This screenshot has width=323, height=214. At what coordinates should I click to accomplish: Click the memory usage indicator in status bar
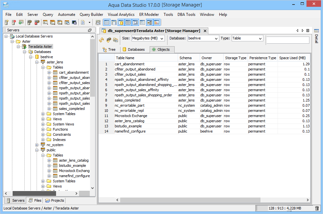click(284, 208)
